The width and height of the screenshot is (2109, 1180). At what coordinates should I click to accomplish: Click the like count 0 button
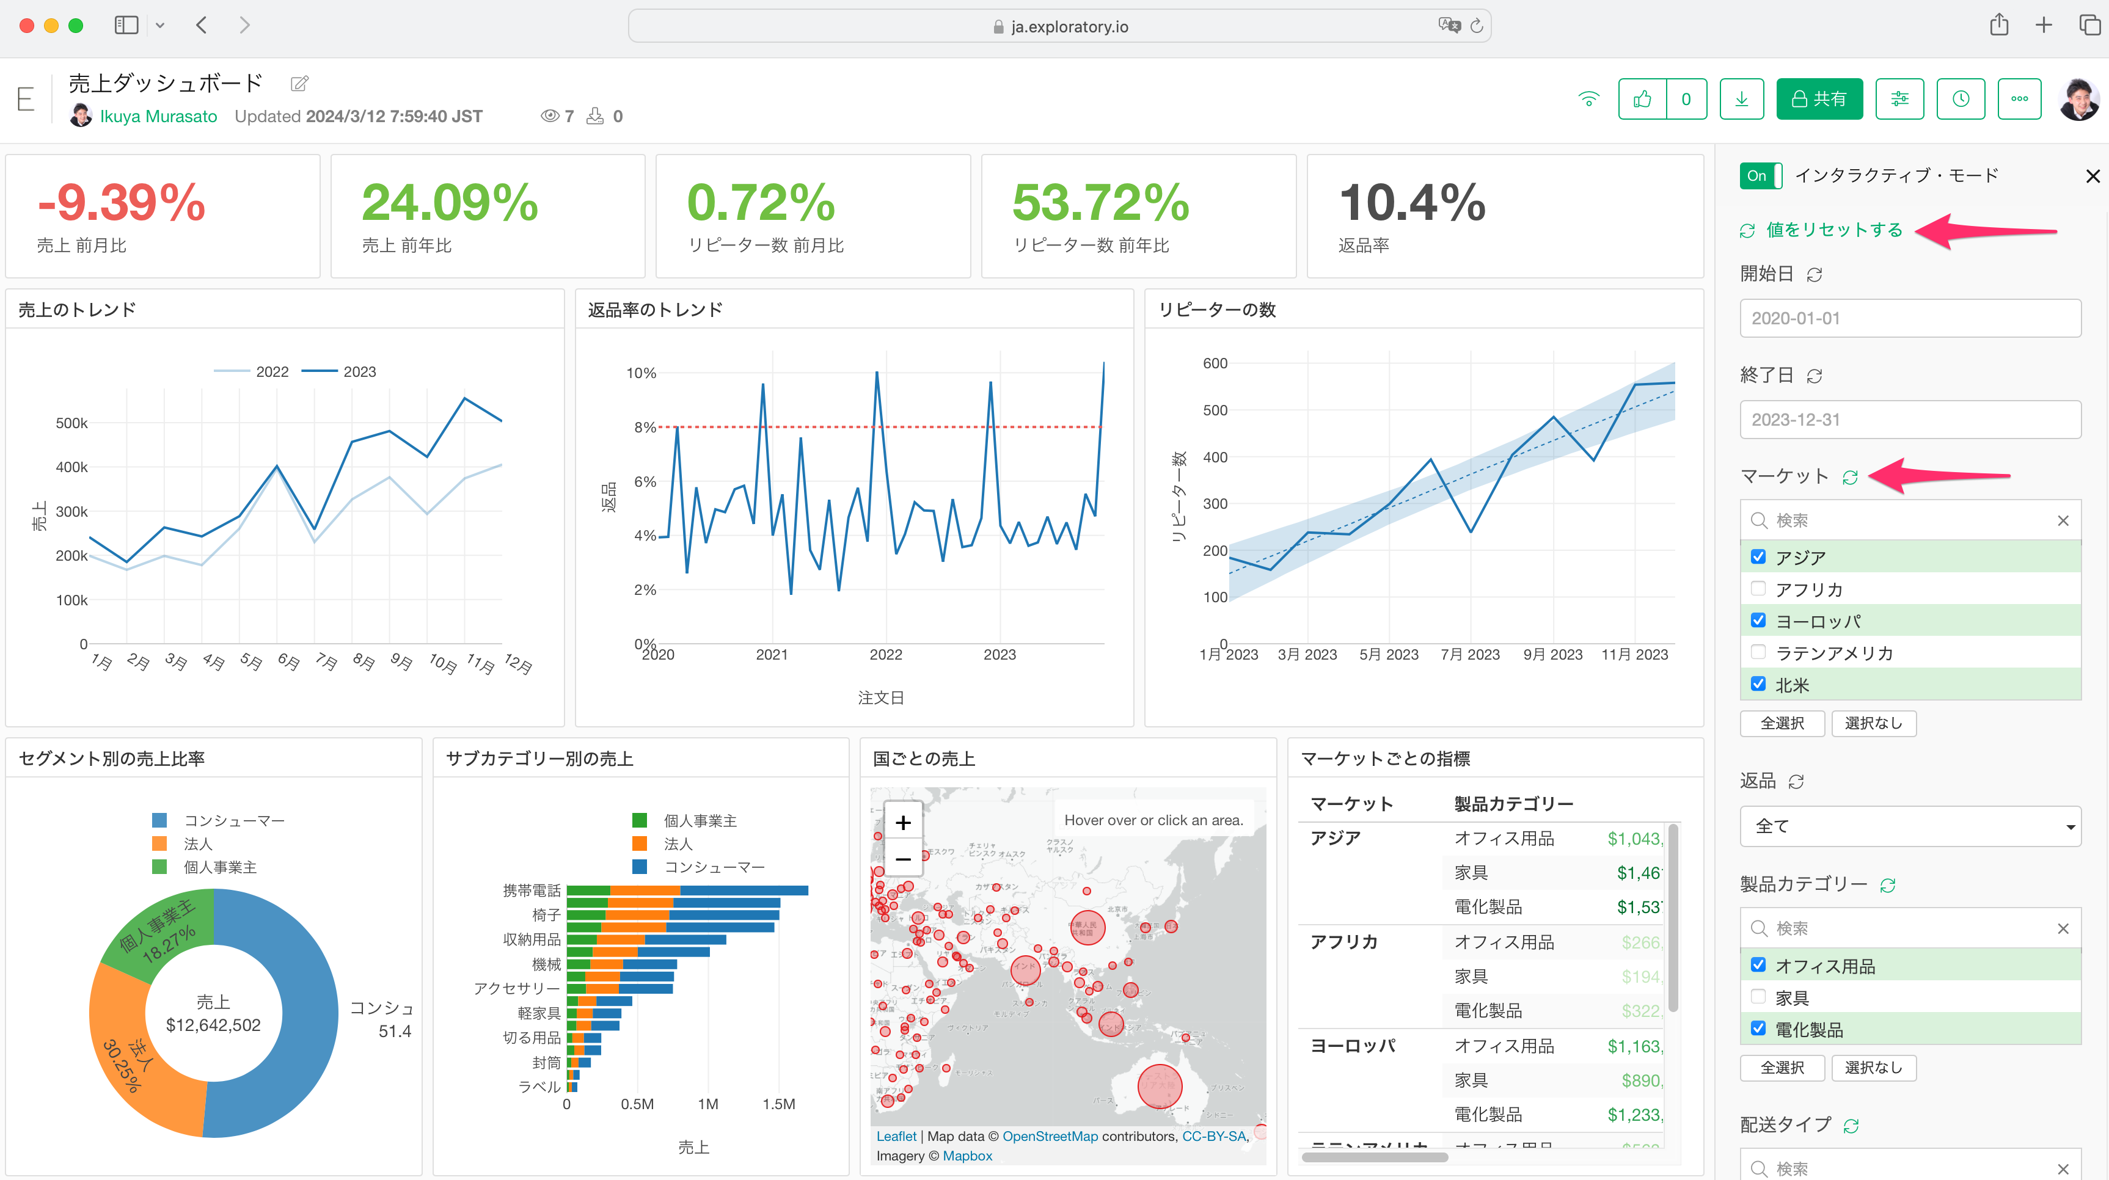1686,99
